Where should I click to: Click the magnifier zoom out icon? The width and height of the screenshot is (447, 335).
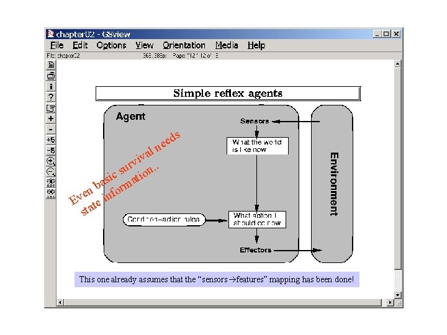[51, 172]
